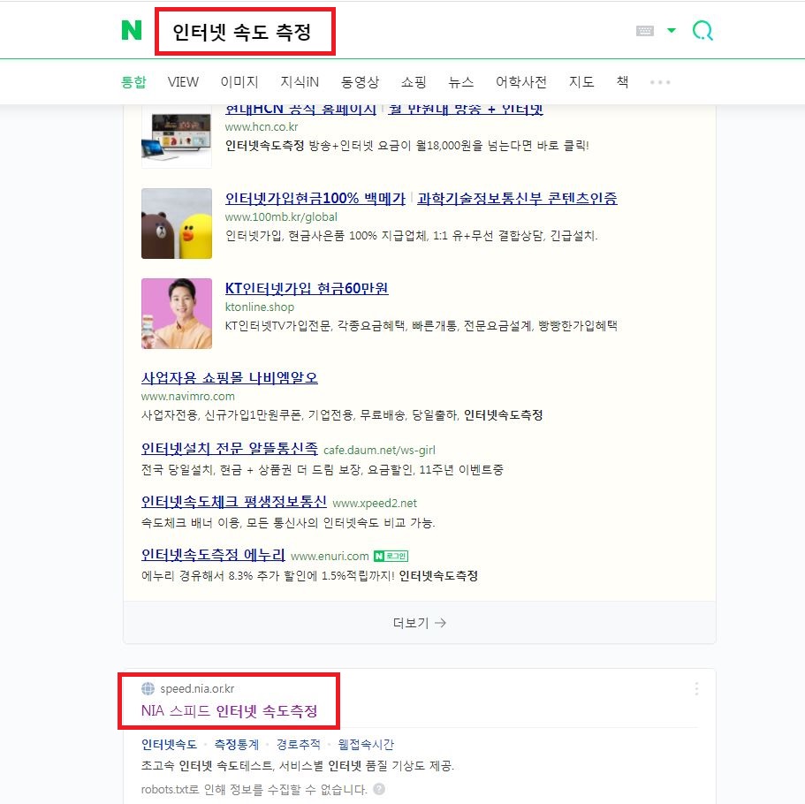Open 사업자용 쇼핑몰 나비엠알오 link

[x=230, y=378]
